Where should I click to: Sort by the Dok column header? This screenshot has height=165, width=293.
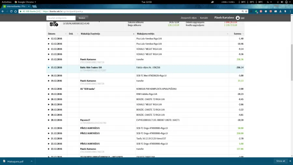pyautogui.click(x=73, y=34)
